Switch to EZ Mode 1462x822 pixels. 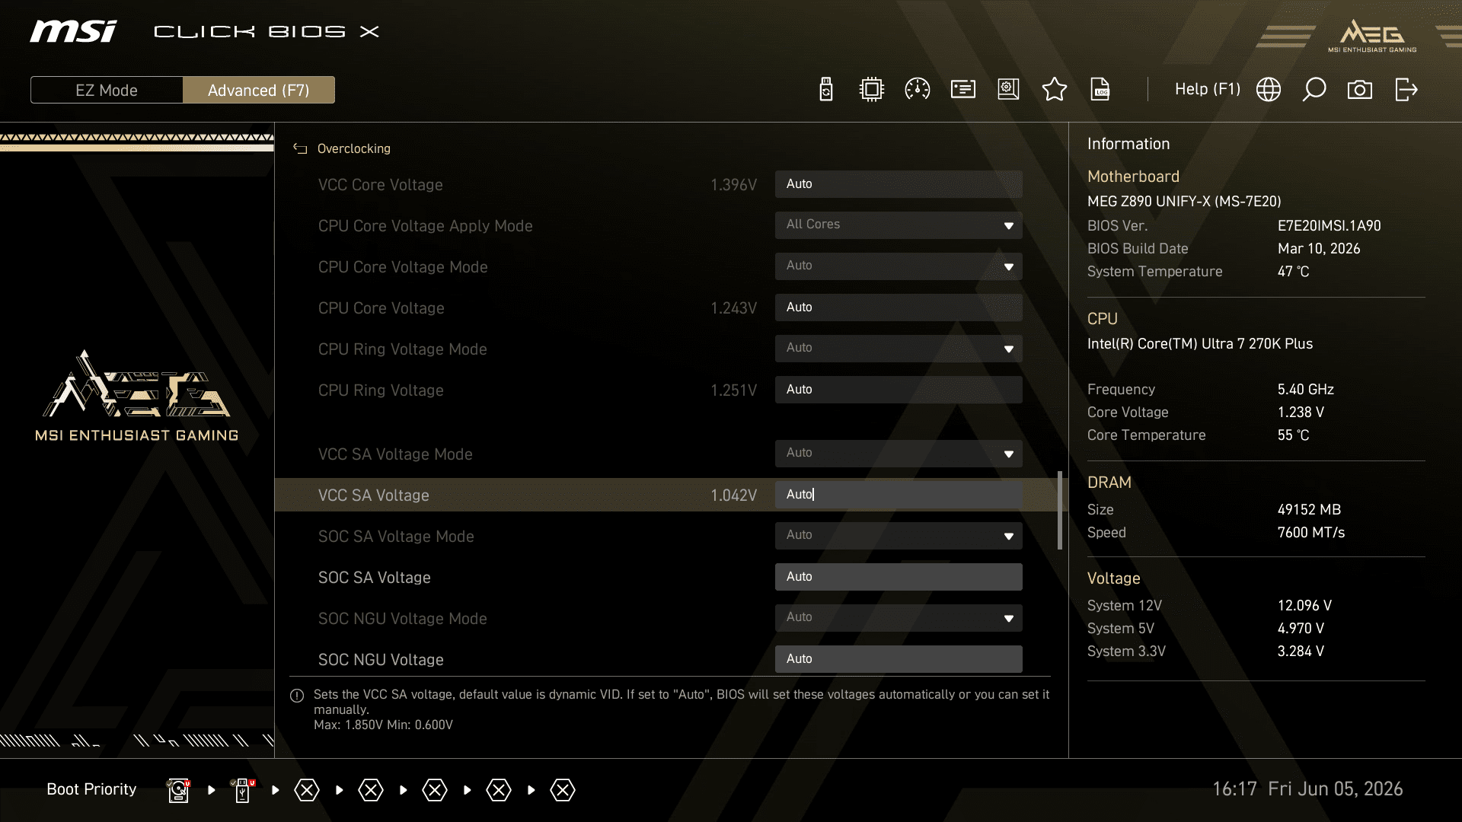pyautogui.click(x=107, y=90)
